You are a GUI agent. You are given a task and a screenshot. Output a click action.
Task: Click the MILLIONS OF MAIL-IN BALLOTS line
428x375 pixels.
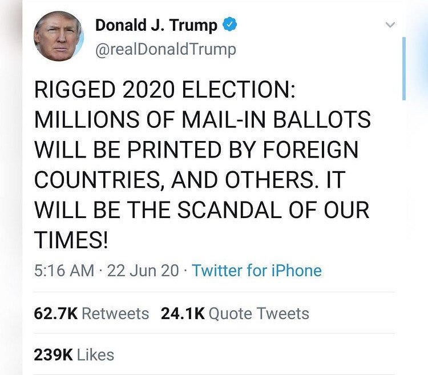point(203,119)
